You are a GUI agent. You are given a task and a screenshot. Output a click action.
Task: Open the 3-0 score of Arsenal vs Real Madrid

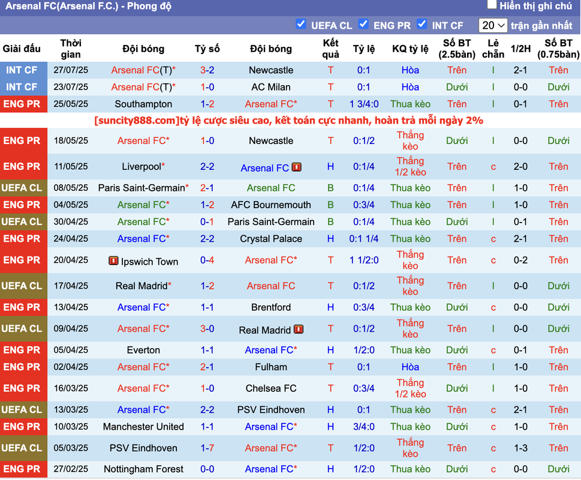pyautogui.click(x=207, y=329)
